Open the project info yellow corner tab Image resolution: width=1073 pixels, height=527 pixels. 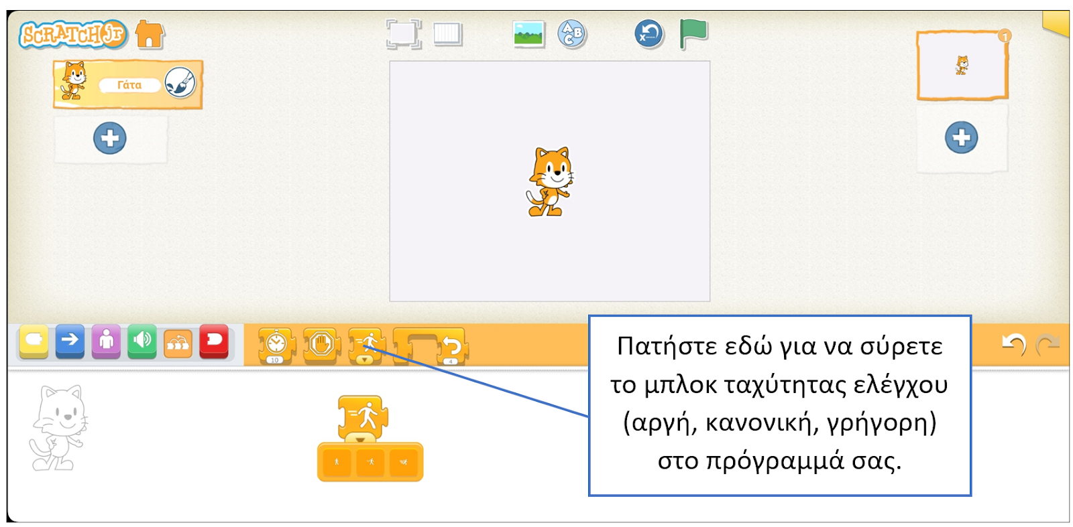[1056, 23]
